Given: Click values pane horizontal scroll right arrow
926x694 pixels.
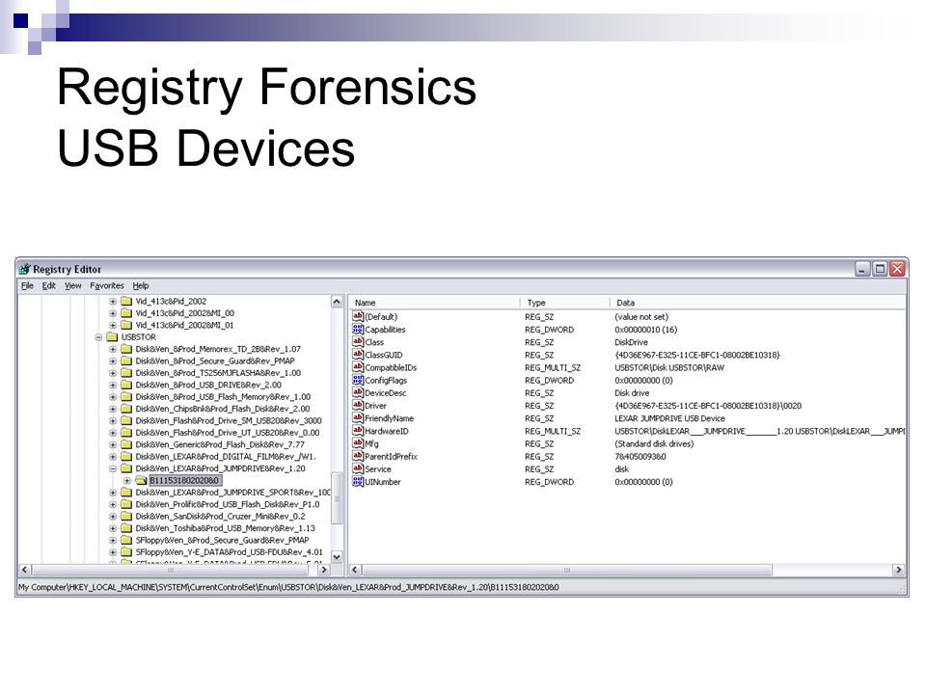Looking at the screenshot, I should point(898,570).
